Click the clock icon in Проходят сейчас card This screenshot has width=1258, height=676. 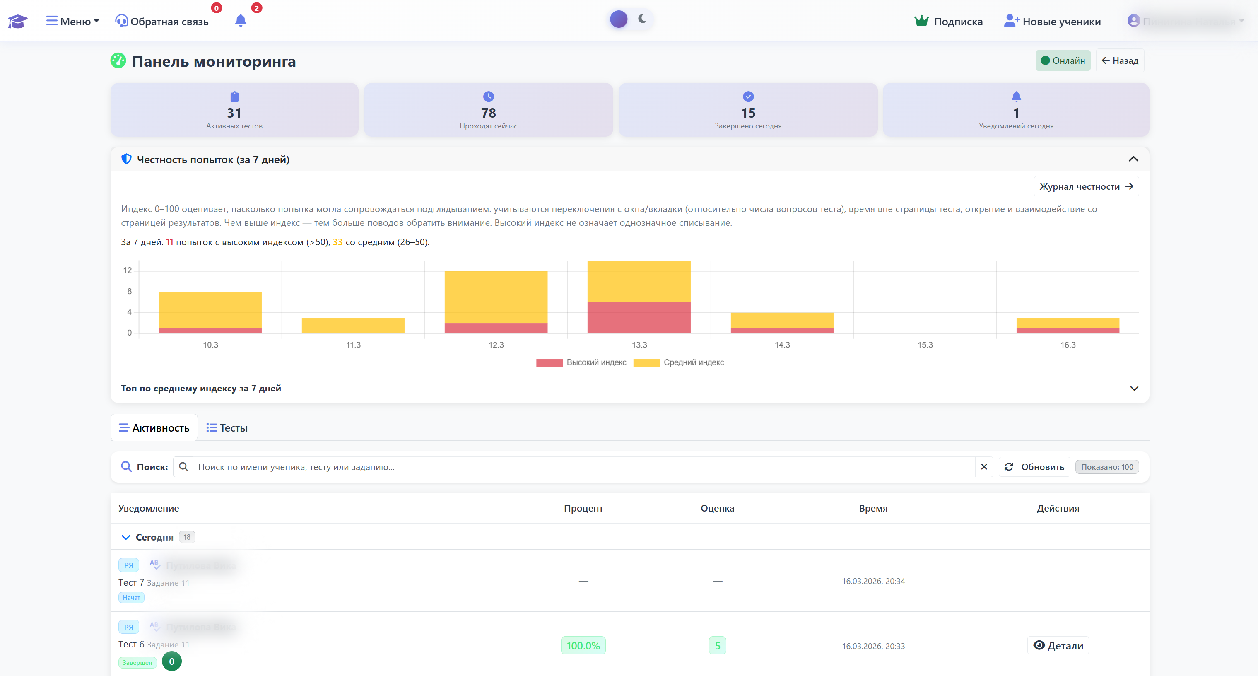tap(488, 96)
